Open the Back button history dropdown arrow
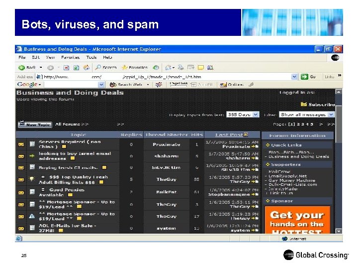The height and width of the screenshot is (269, 358). coord(41,67)
